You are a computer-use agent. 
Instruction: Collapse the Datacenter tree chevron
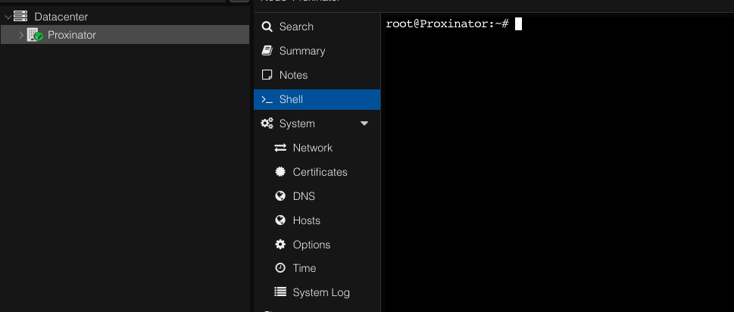pyautogui.click(x=8, y=17)
